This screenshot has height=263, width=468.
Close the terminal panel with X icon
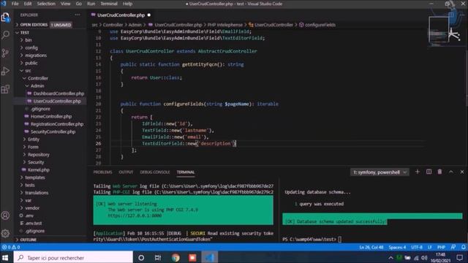pos(461,172)
